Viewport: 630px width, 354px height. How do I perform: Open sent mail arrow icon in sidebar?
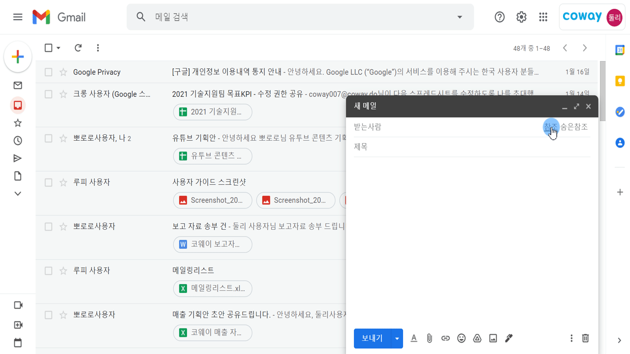coord(18,158)
